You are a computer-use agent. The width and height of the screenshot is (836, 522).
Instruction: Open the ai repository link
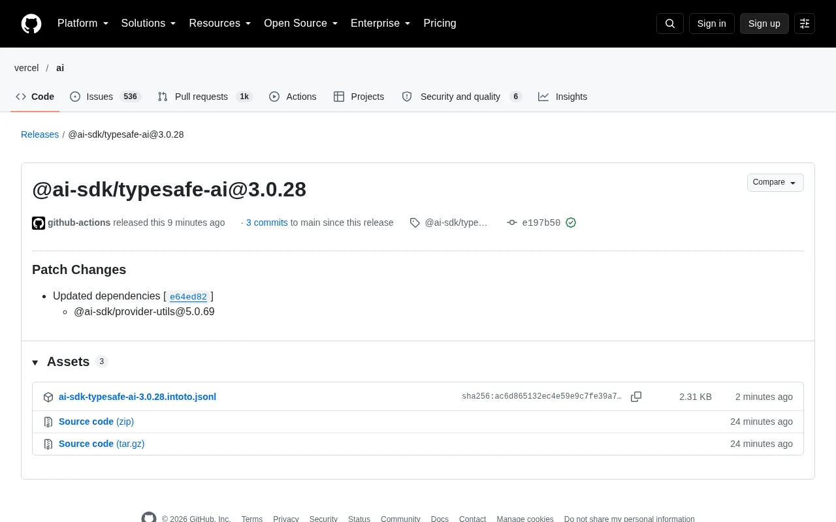pyautogui.click(x=60, y=68)
